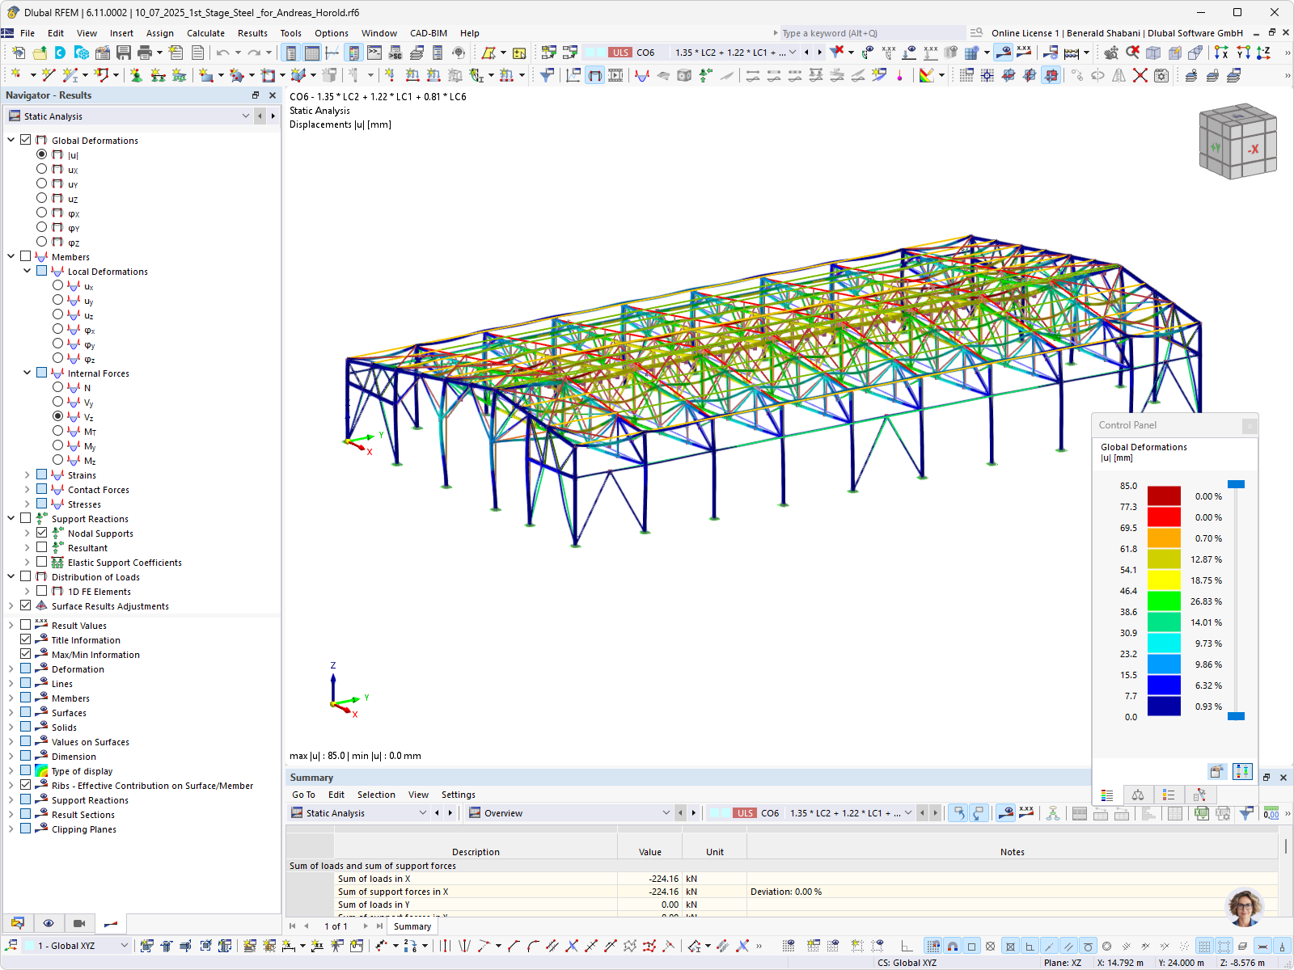The width and height of the screenshot is (1294, 970).
Task: Uncheck the Title Information checkbox
Action: (x=25, y=639)
